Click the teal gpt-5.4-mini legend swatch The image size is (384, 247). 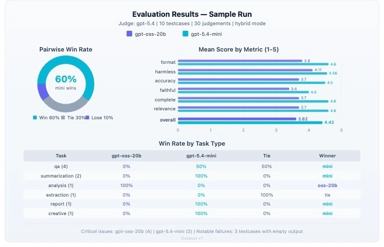coord(186,34)
